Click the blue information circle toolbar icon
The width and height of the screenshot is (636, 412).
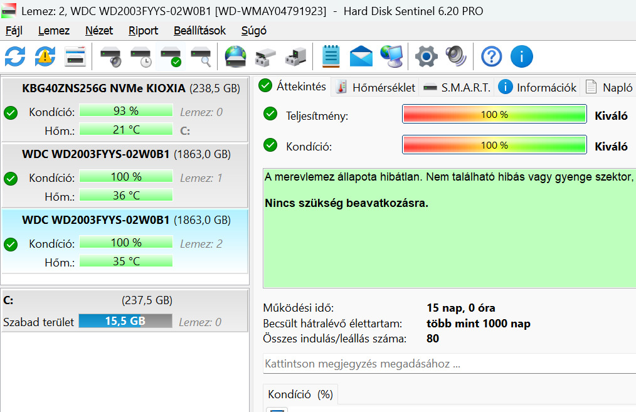point(522,56)
